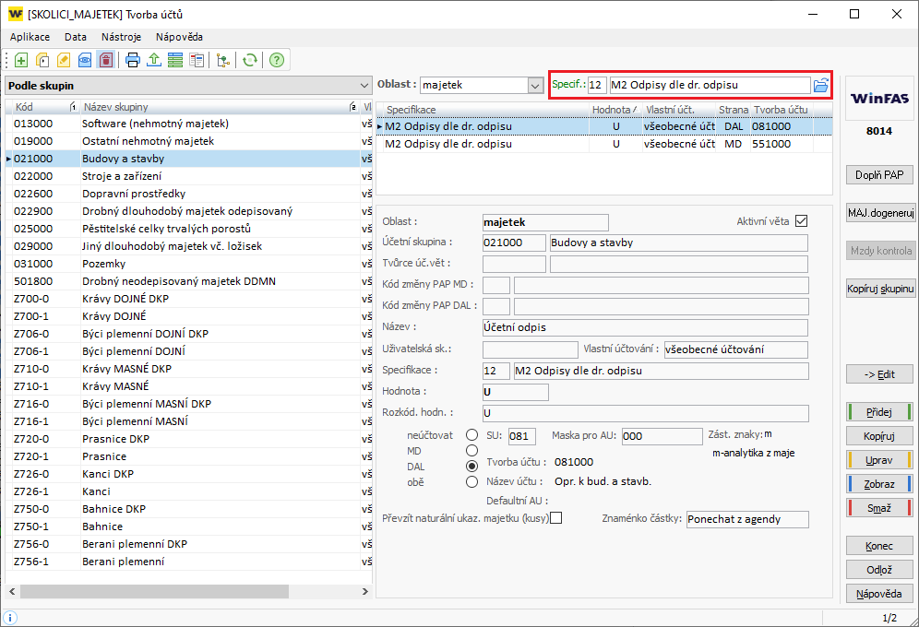919x627 pixels.
Task: Click sort indicator in Název skupiny header
Action: 352,107
